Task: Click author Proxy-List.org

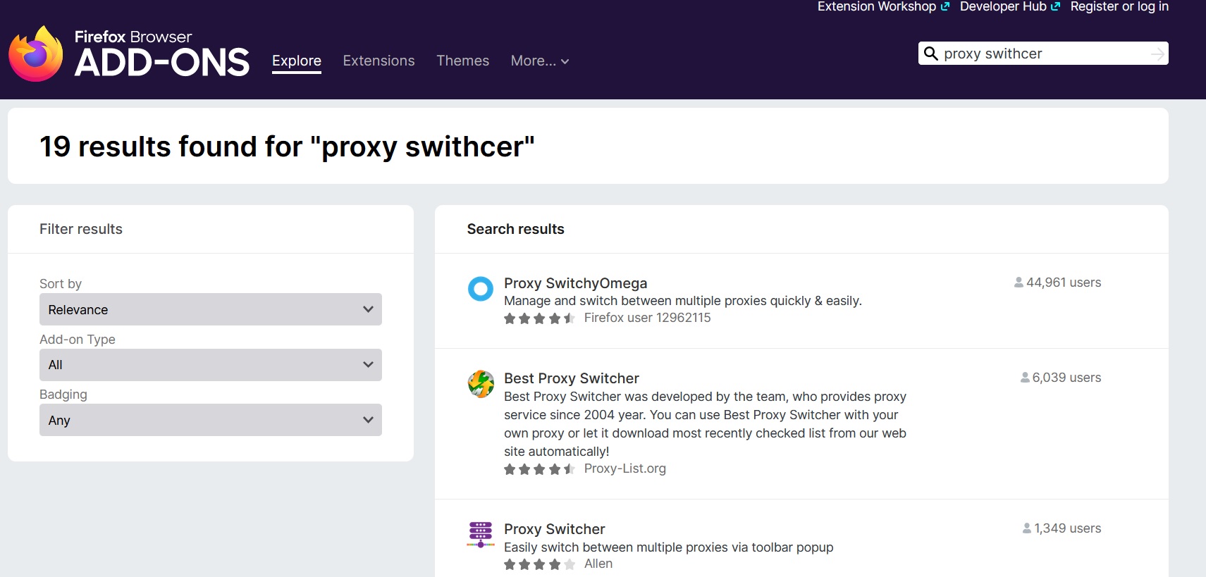Action: coord(625,469)
